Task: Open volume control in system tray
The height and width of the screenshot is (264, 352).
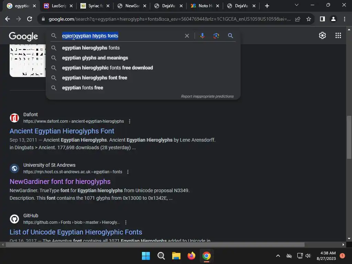Action: 308,256
